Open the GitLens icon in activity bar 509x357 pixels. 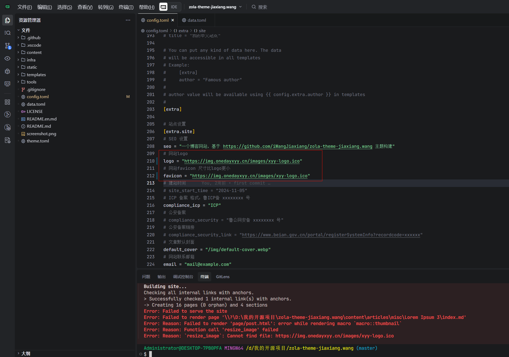click(x=8, y=115)
